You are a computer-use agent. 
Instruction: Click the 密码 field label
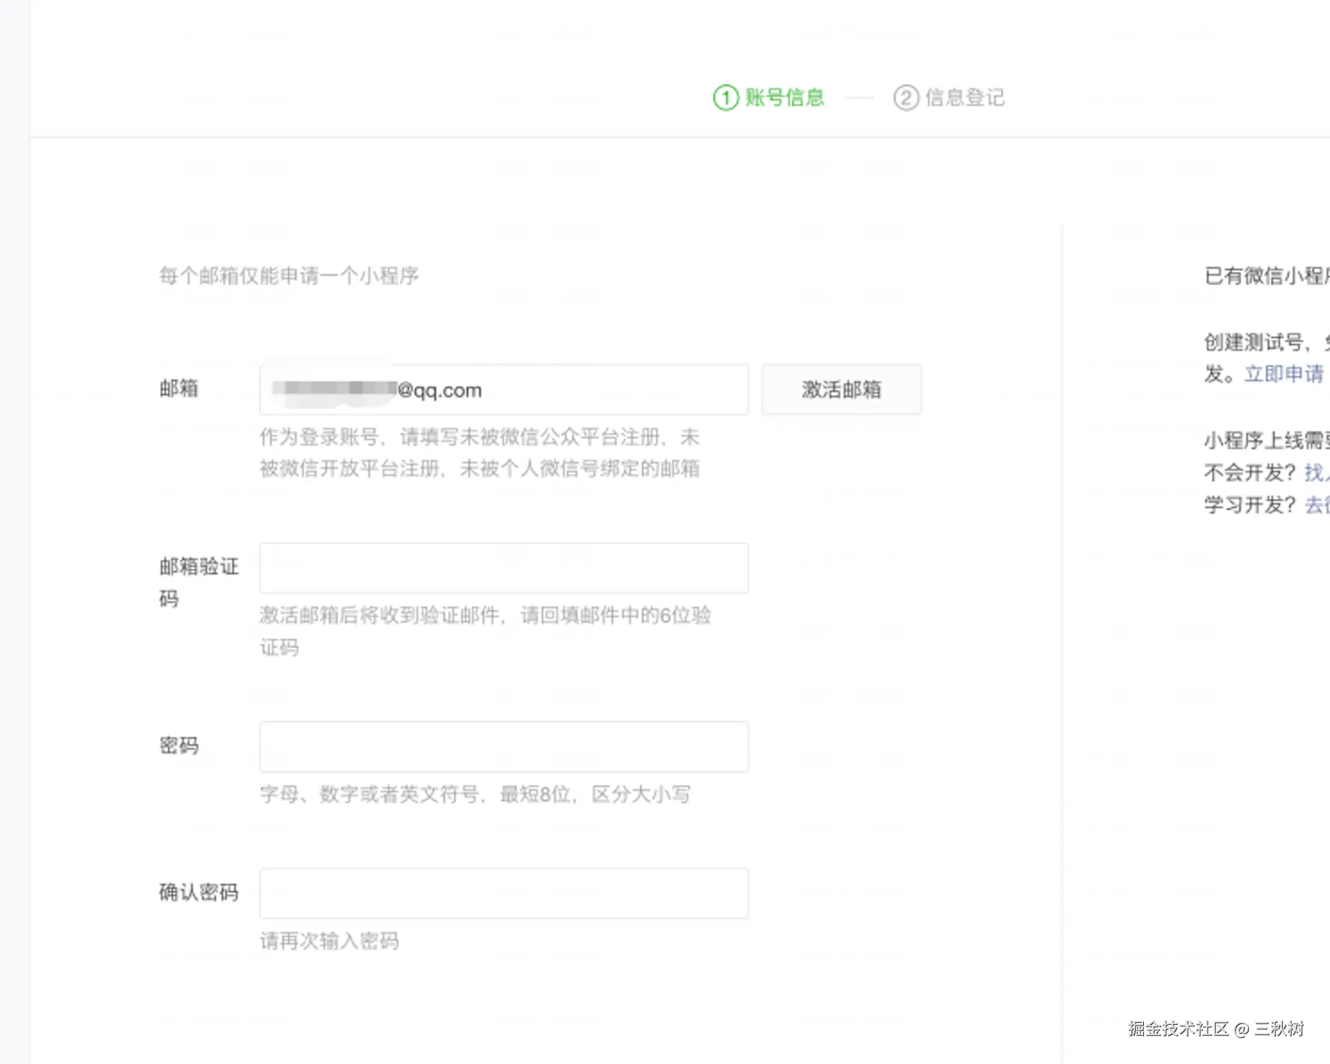click(179, 745)
